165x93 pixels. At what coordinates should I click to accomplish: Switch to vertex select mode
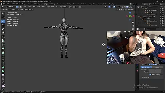pos(17,7)
